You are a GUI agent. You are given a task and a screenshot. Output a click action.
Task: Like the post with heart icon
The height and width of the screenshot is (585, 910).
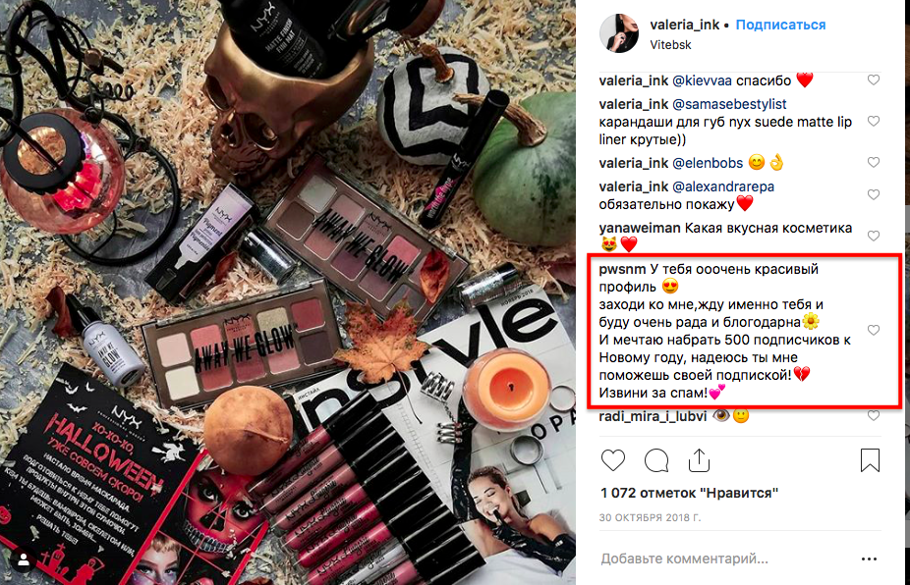coord(613,460)
